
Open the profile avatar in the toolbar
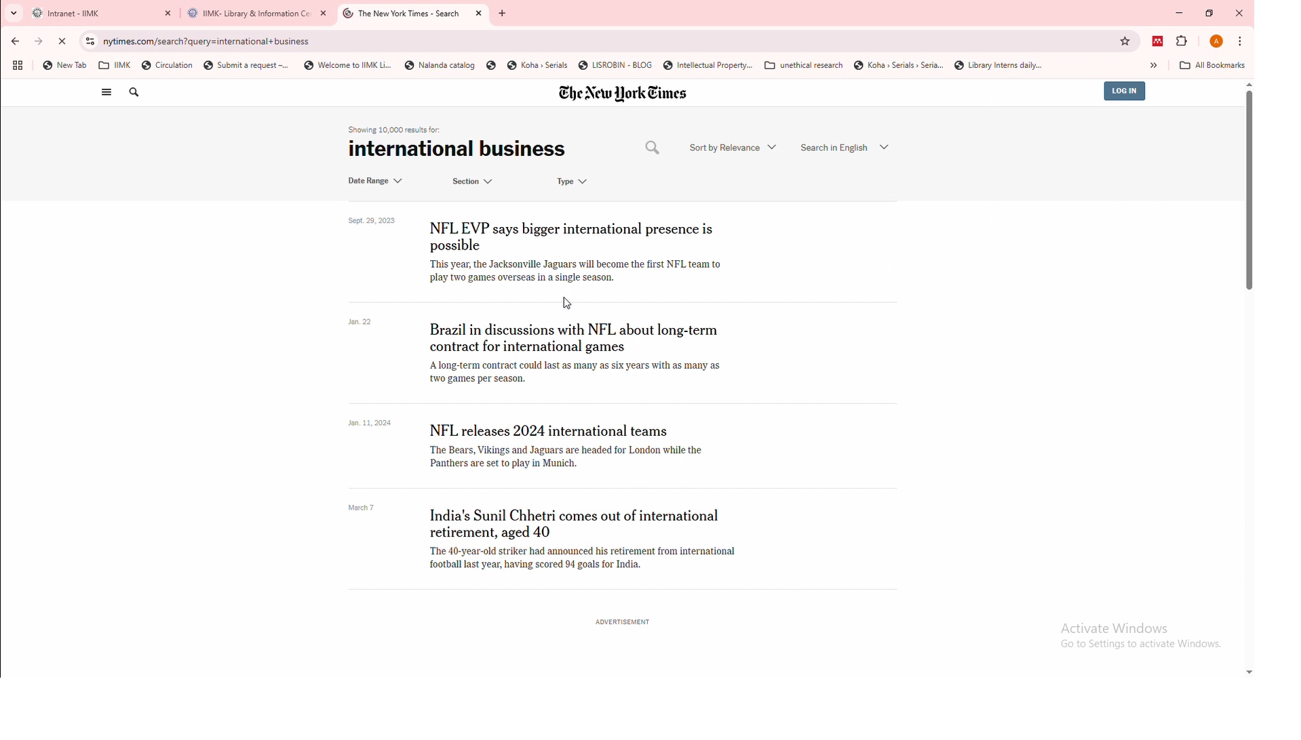(1217, 41)
